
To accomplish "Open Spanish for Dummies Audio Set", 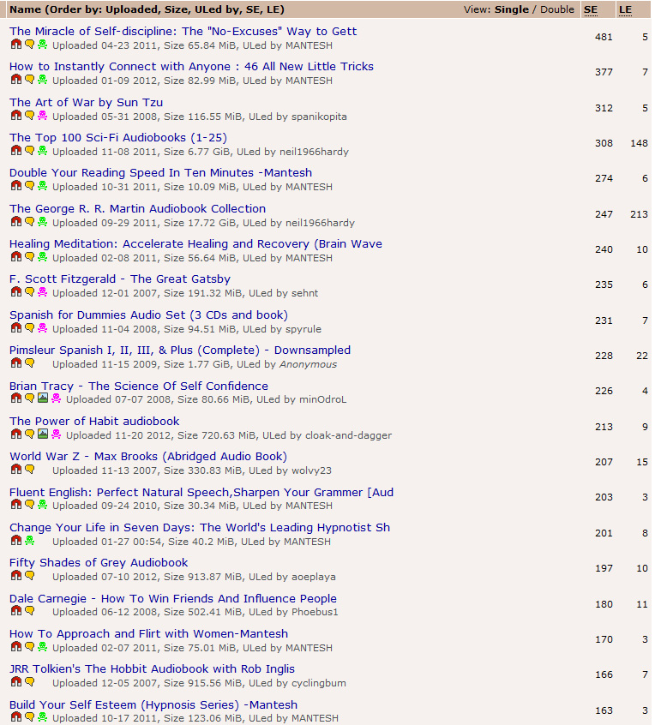I will (x=148, y=315).
